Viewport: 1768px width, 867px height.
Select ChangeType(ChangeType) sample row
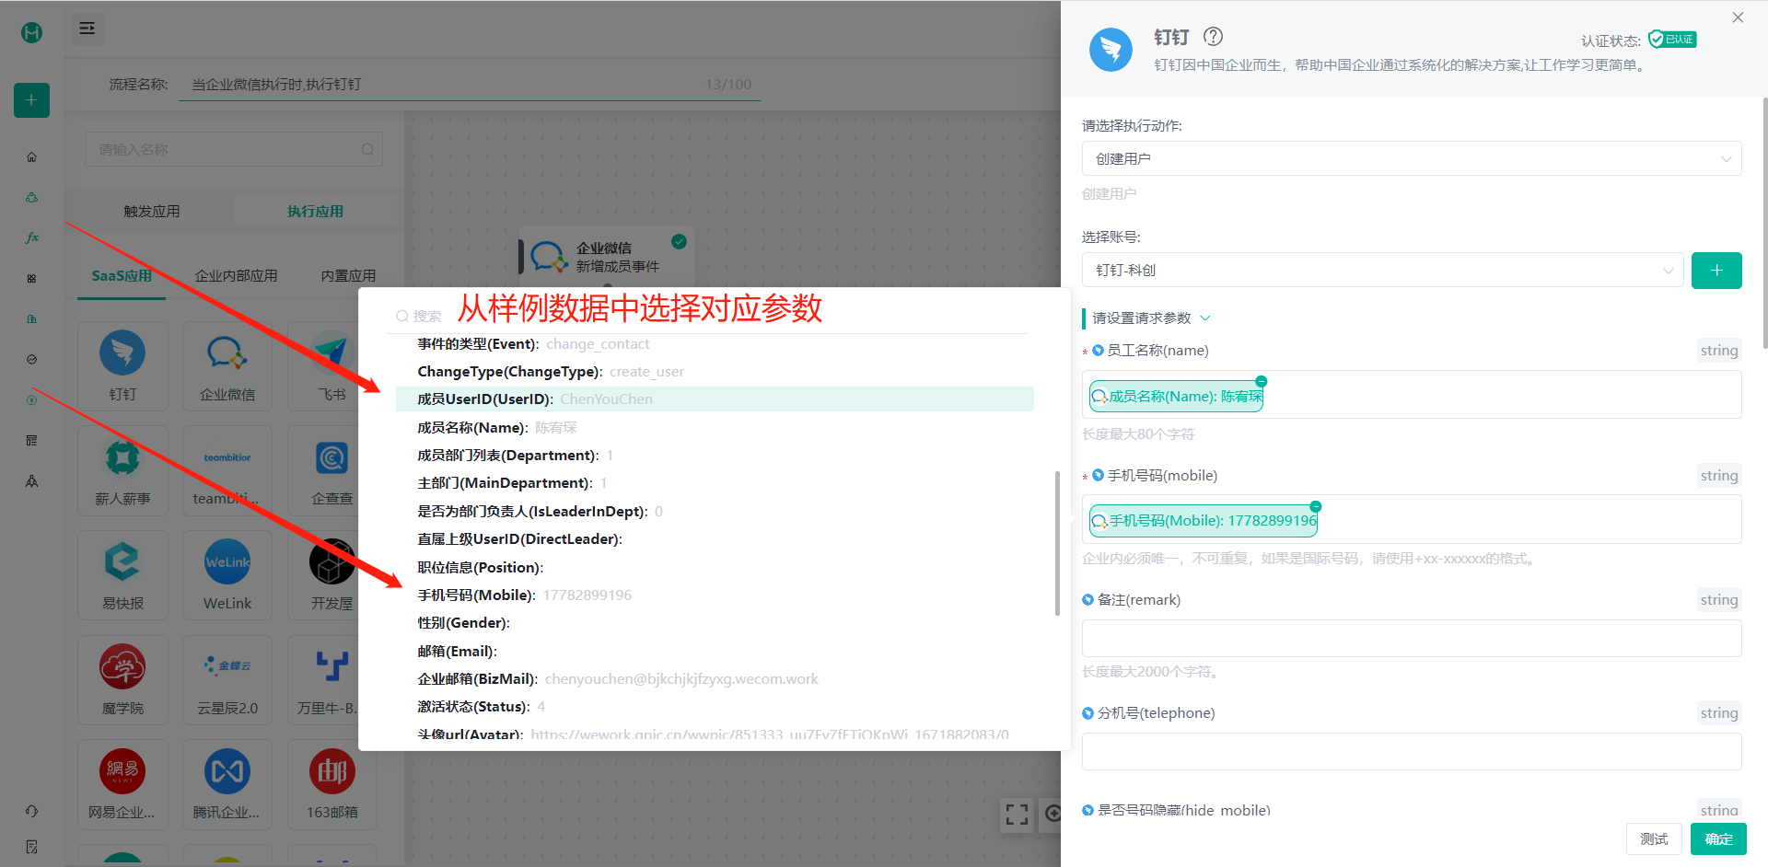click(x=715, y=372)
